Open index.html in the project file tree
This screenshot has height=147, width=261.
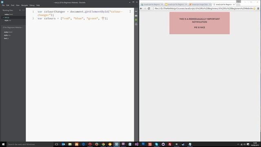point(8,32)
